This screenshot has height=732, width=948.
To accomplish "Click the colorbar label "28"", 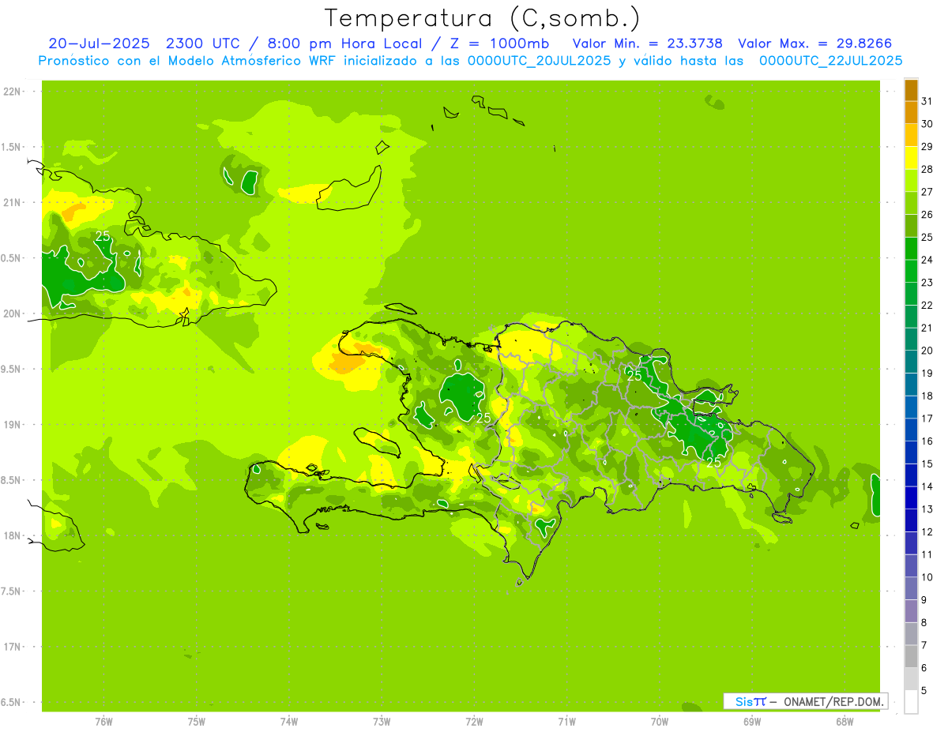I will pyautogui.click(x=927, y=169).
